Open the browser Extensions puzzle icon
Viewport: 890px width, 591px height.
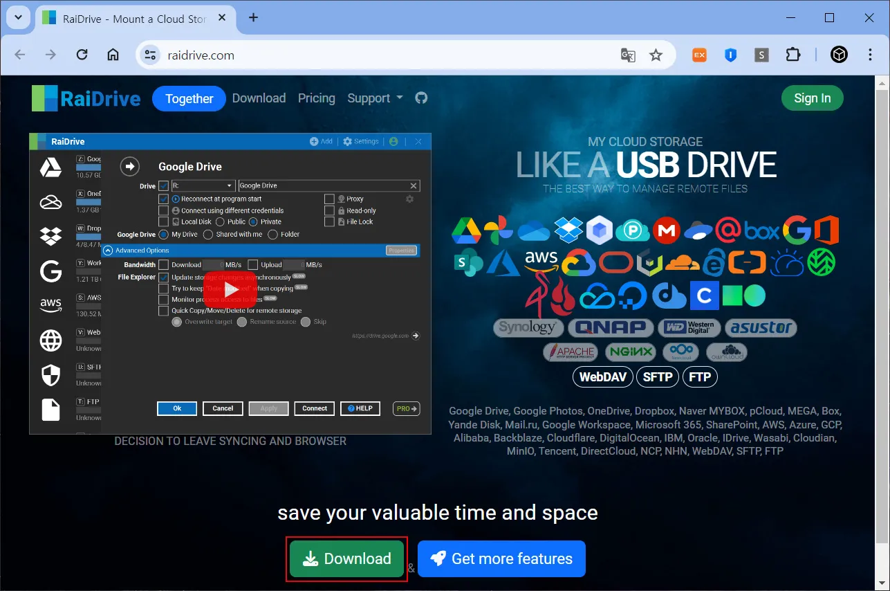coord(792,55)
